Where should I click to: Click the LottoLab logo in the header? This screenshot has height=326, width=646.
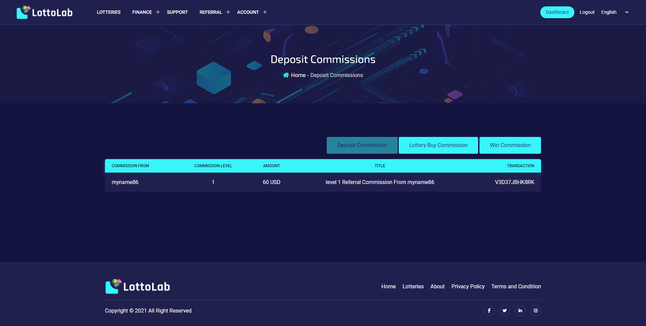tap(44, 12)
